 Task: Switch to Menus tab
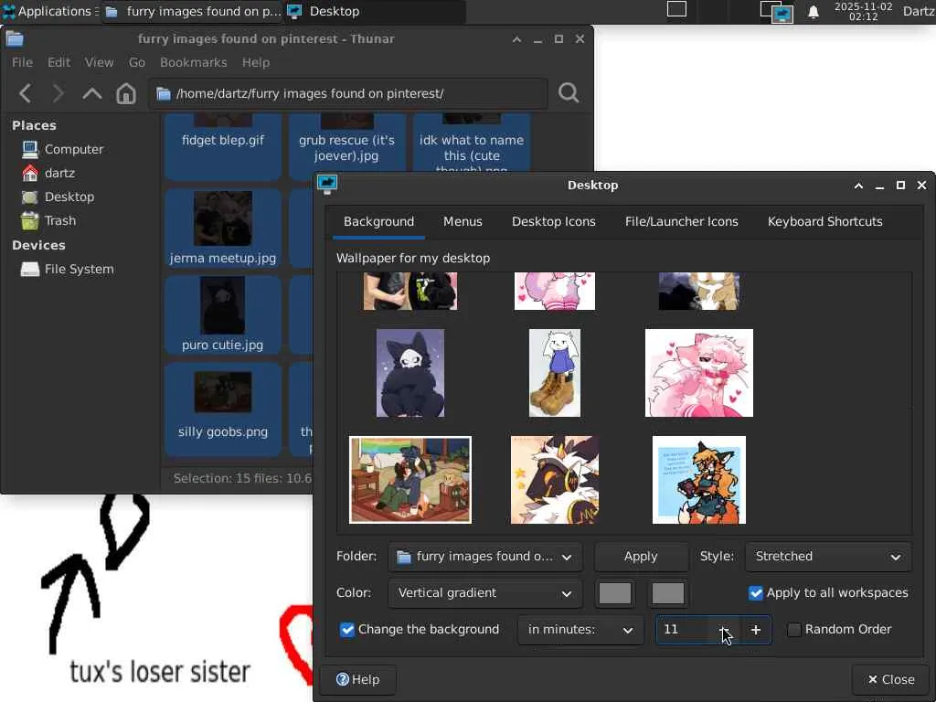pos(463,221)
